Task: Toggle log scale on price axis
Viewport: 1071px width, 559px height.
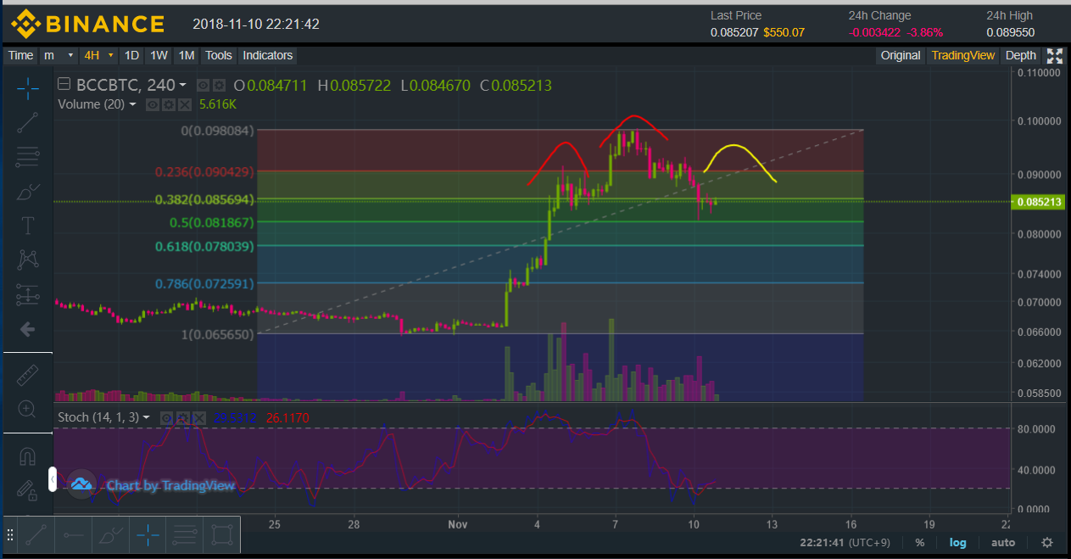Action: [957, 542]
